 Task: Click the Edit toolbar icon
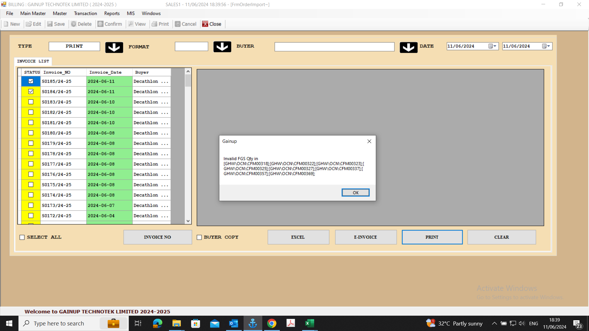coord(29,24)
